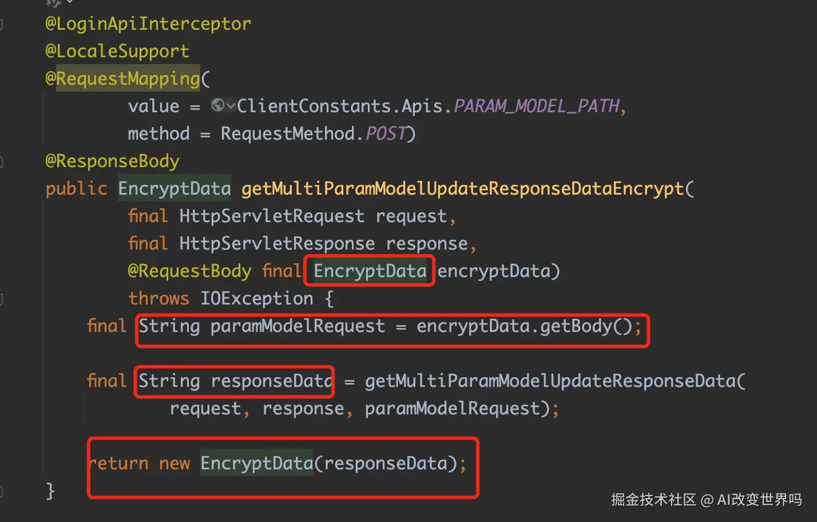Click the fold end marker beside the closing brace

click(x=2, y=491)
